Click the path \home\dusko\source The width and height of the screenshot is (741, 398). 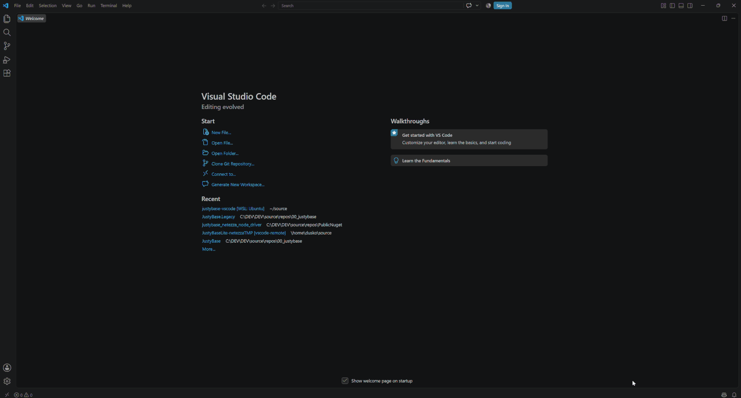point(311,233)
